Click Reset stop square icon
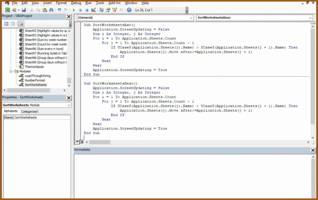The image size is (318, 200). click(87, 10)
